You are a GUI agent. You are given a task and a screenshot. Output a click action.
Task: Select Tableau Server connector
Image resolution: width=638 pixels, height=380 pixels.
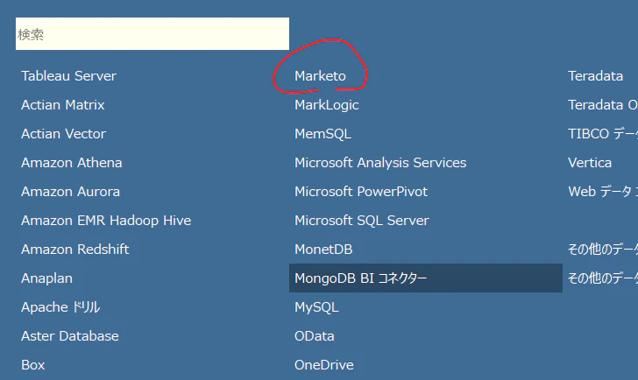68,76
